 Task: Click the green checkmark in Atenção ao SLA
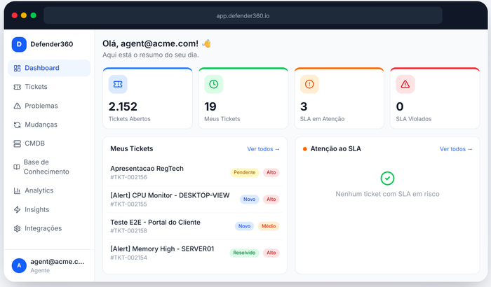(x=387, y=178)
